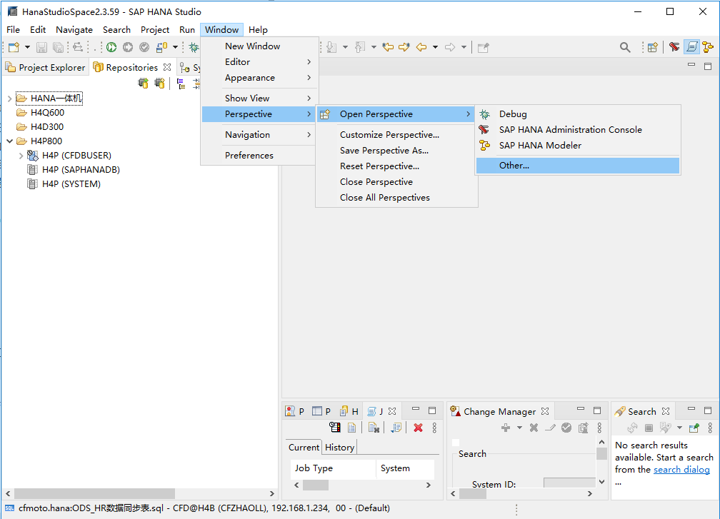The image size is (720, 519).
Task: Open the Help menu
Action: point(258,30)
